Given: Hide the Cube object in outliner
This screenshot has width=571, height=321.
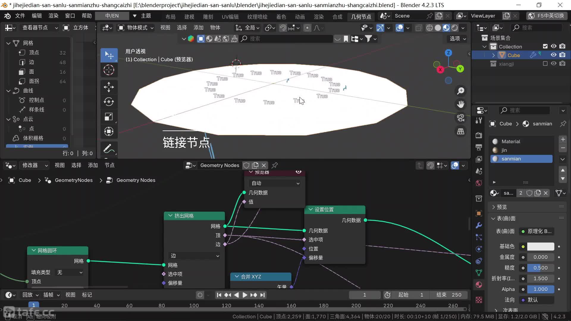Looking at the screenshot, I should [x=553, y=55].
